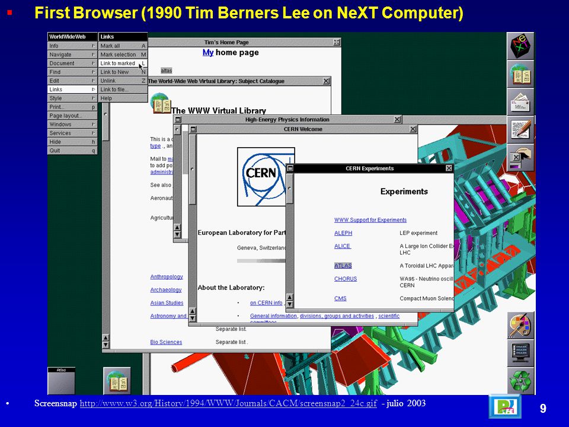Screen dimensions: 569x427
Task: Expand the Find submenu
Action: (x=72, y=72)
